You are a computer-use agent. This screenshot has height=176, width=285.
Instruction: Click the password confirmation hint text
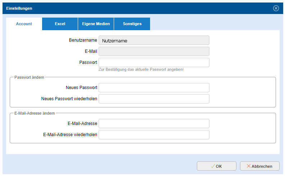[141, 69]
